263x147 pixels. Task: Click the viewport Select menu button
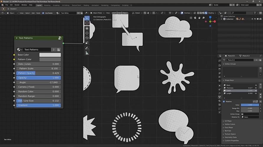click(114, 13)
